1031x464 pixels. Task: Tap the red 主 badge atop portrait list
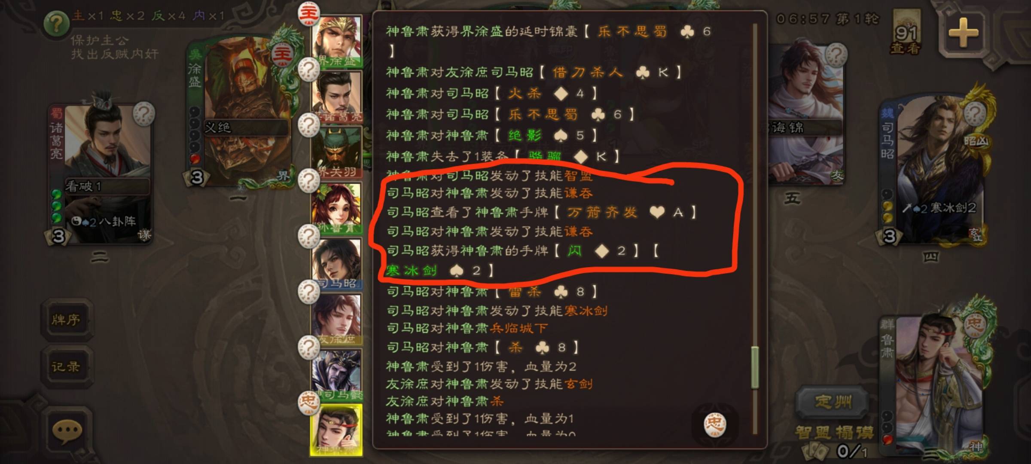tap(308, 13)
